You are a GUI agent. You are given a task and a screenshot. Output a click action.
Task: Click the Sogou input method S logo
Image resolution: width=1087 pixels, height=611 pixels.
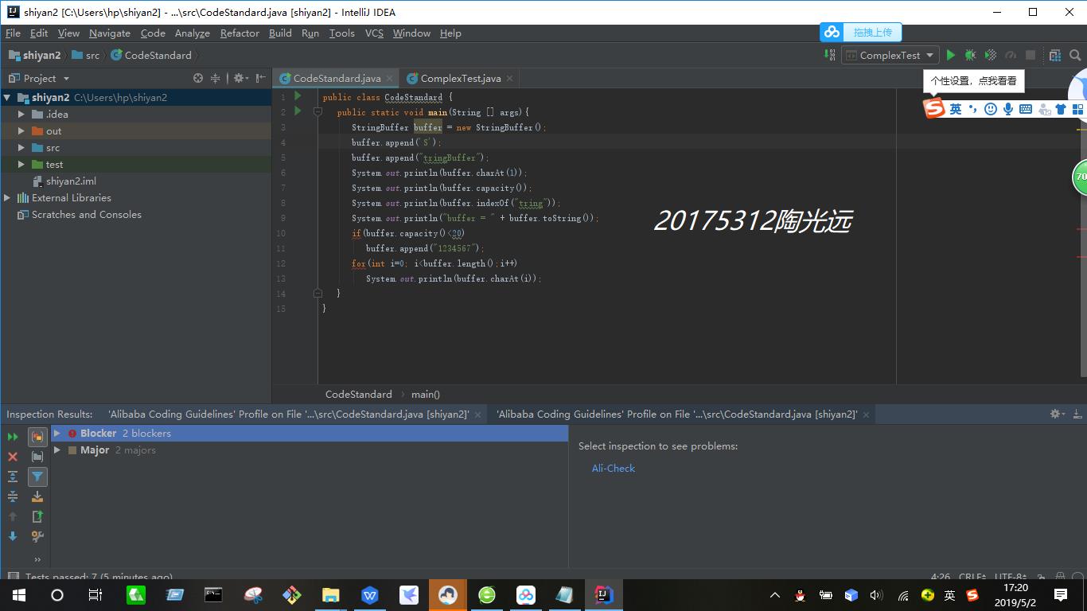pyautogui.click(x=934, y=108)
